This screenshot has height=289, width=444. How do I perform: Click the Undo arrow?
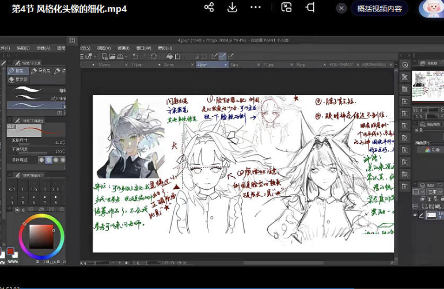[x=136, y=56]
